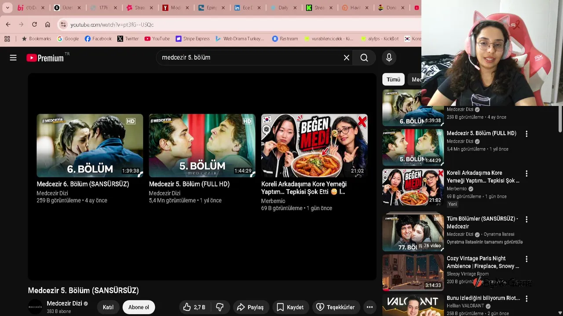
Task: Run the search with the magnifier button
Action: (x=364, y=57)
